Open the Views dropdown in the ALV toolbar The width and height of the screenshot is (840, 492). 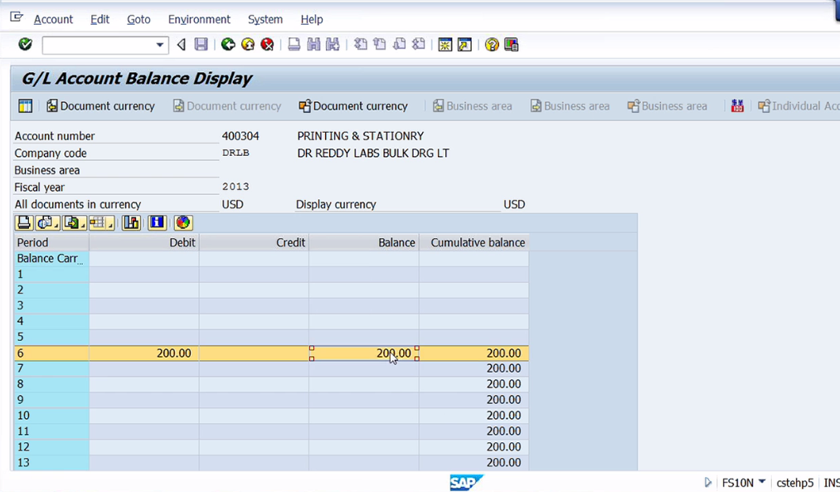[47, 222]
